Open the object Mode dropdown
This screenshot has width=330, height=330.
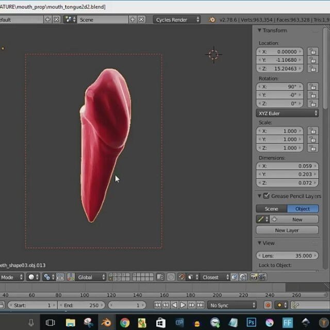[x=11, y=277]
